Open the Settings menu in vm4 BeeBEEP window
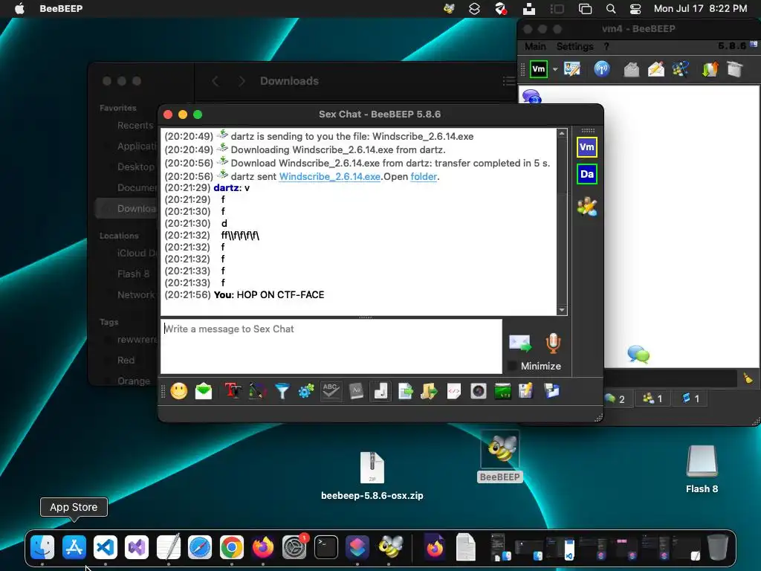Screen dimensions: 761x571 pos(574,46)
